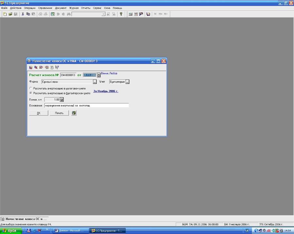This screenshot has width=294, height=234.
Task: Open the toolbar search combo box dropdown
Action: coord(104,14)
